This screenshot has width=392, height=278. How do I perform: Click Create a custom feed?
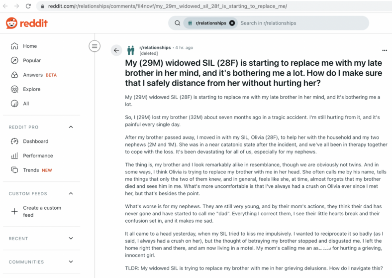pyautogui.click(x=41, y=211)
